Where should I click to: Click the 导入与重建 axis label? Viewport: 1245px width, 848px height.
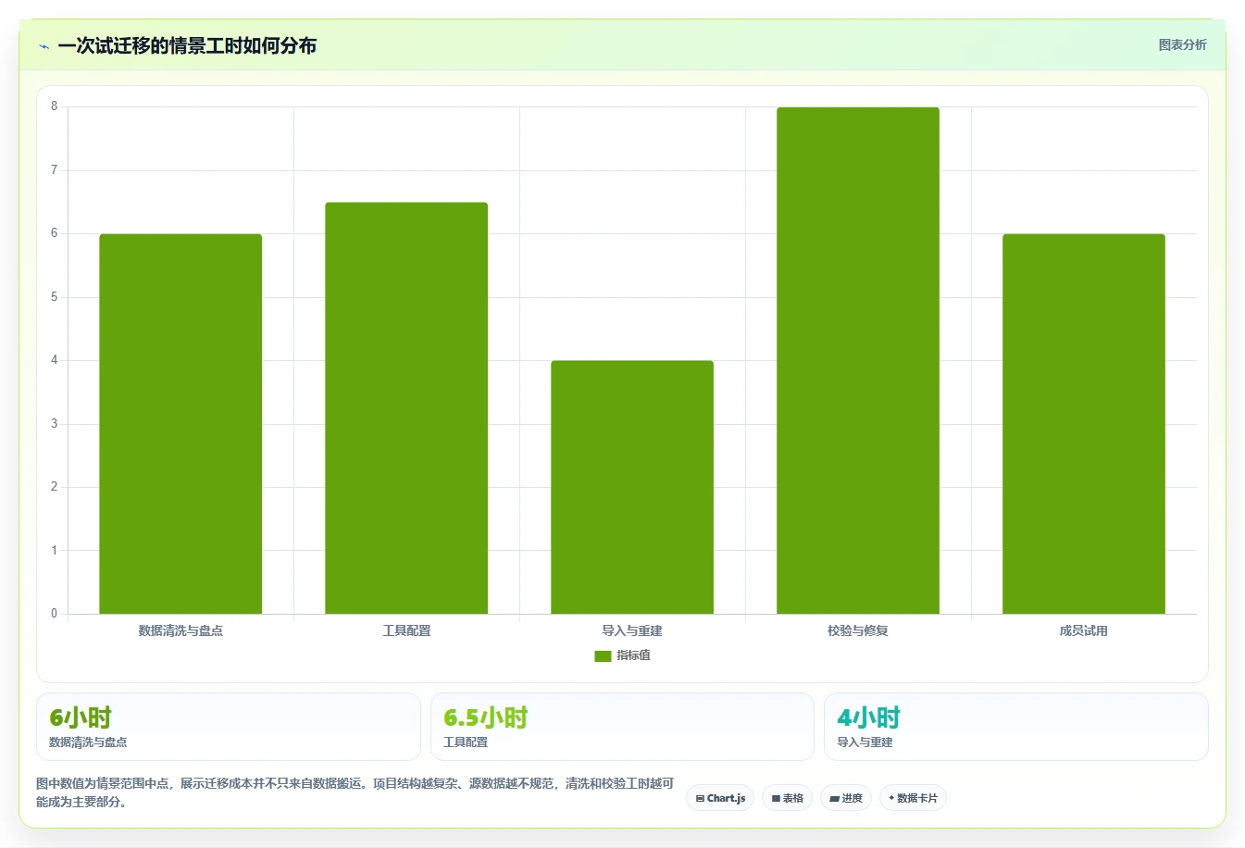click(632, 630)
